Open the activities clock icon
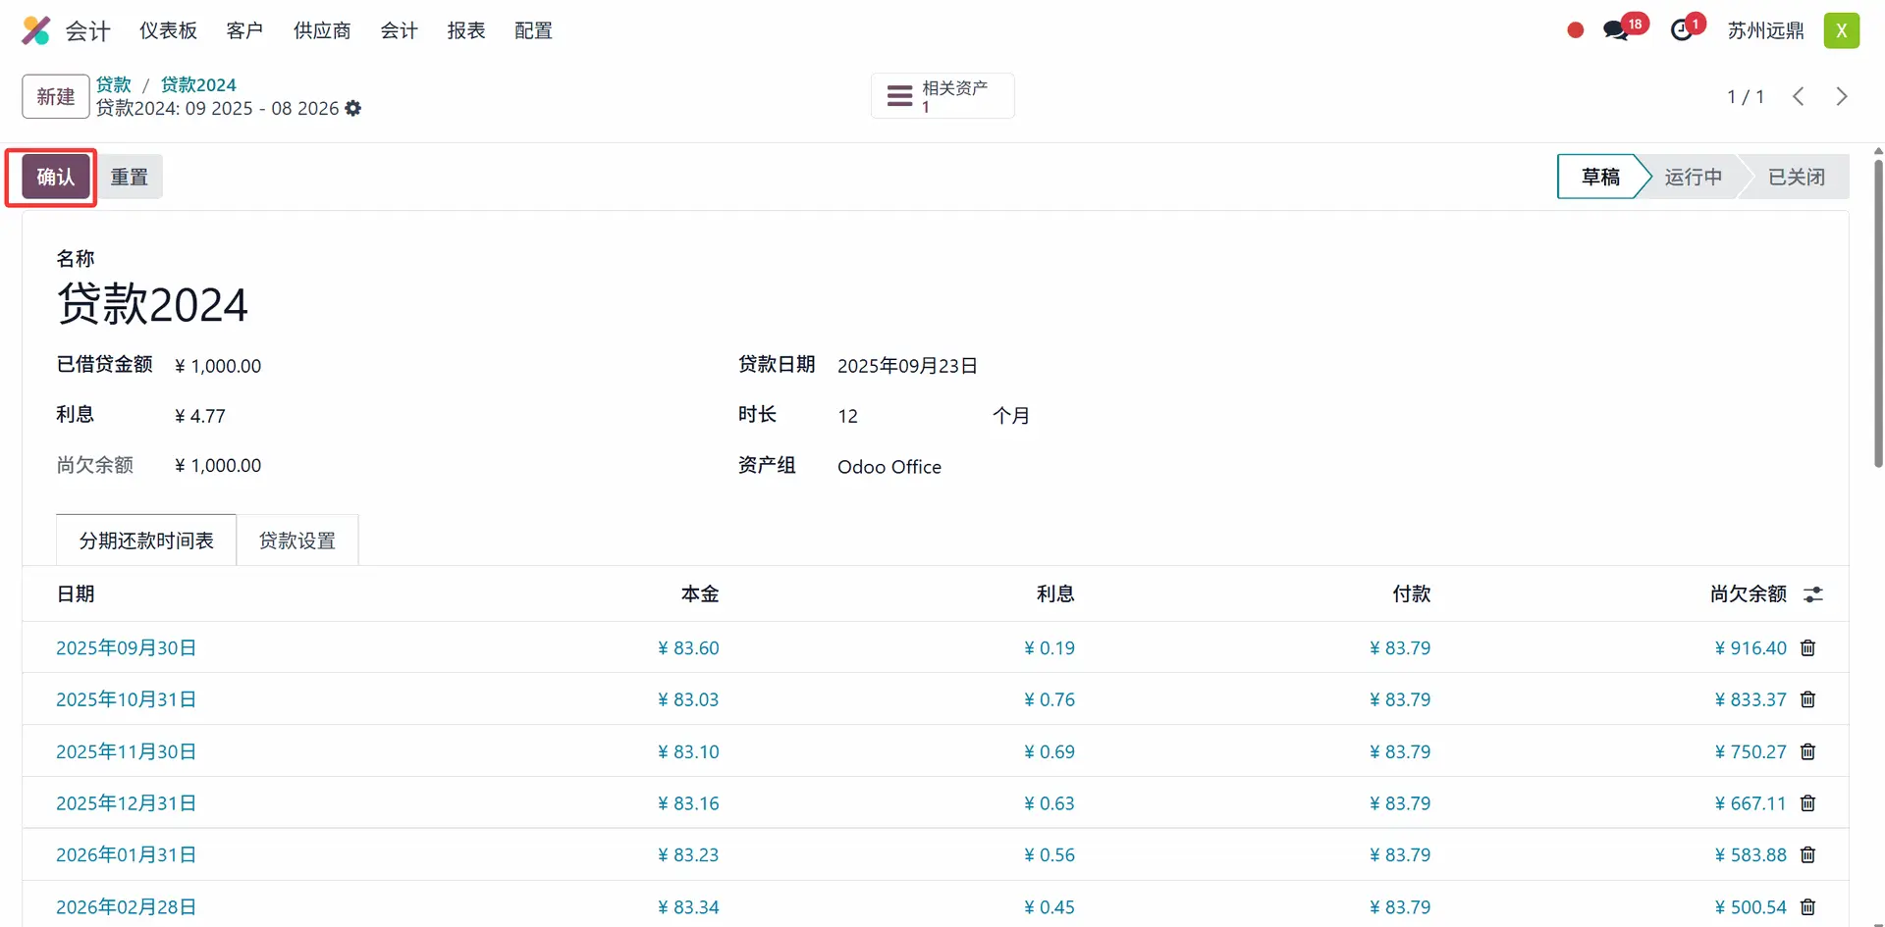The width and height of the screenshot is (1885, 927). 1682,30
